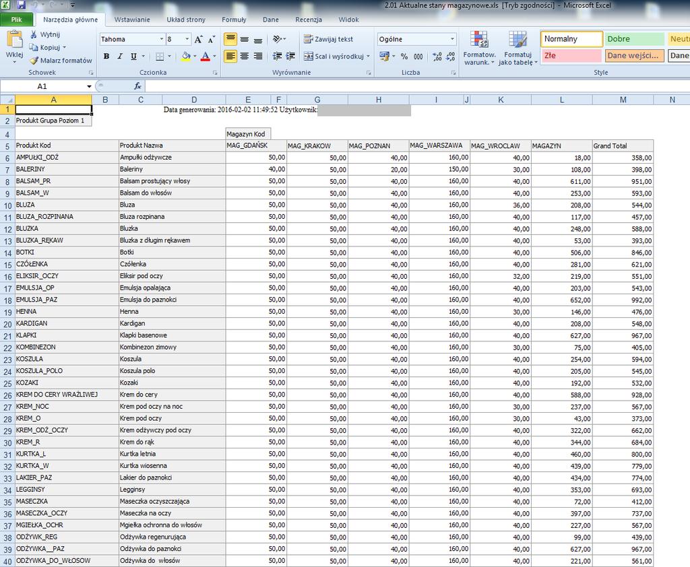
Task: Align text right
Action: pyautogui.click(x=258, y=57)
